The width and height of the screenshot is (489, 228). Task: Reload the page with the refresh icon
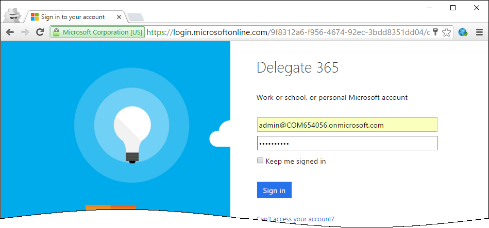click(40, 32)
